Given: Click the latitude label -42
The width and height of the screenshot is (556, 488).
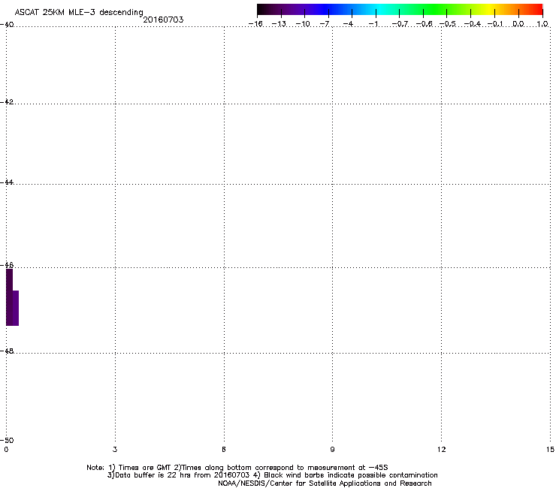Looking at the screenshot, I should click(x=7, y=101).
